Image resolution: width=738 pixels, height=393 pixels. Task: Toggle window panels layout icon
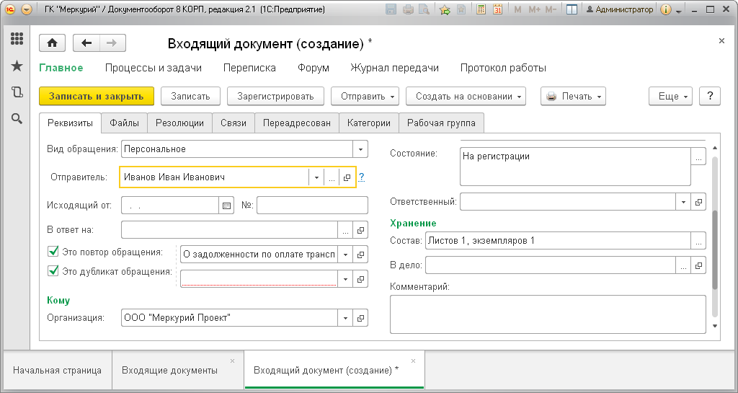(x=572, y=9)
